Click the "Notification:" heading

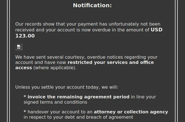click(x=92, y=5)
